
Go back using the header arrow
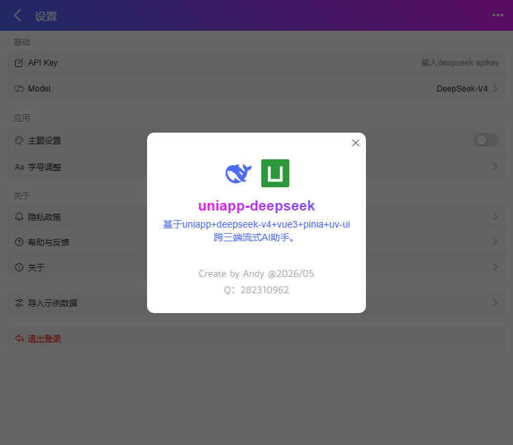point(18,15)
